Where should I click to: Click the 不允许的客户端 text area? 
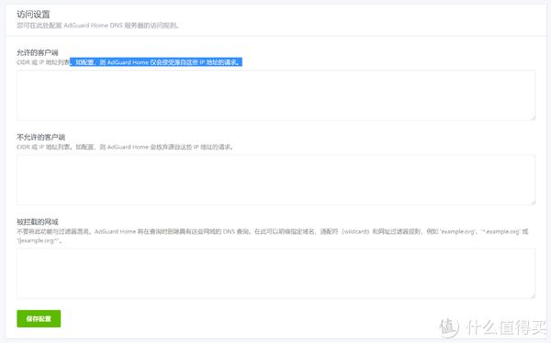tap(276, 180)
